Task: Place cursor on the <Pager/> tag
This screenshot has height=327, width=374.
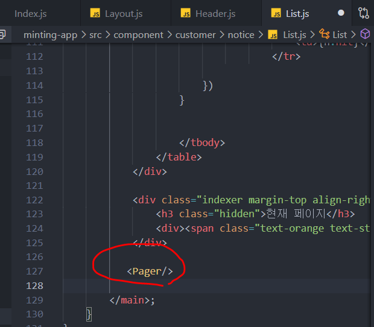Action: 150,271
